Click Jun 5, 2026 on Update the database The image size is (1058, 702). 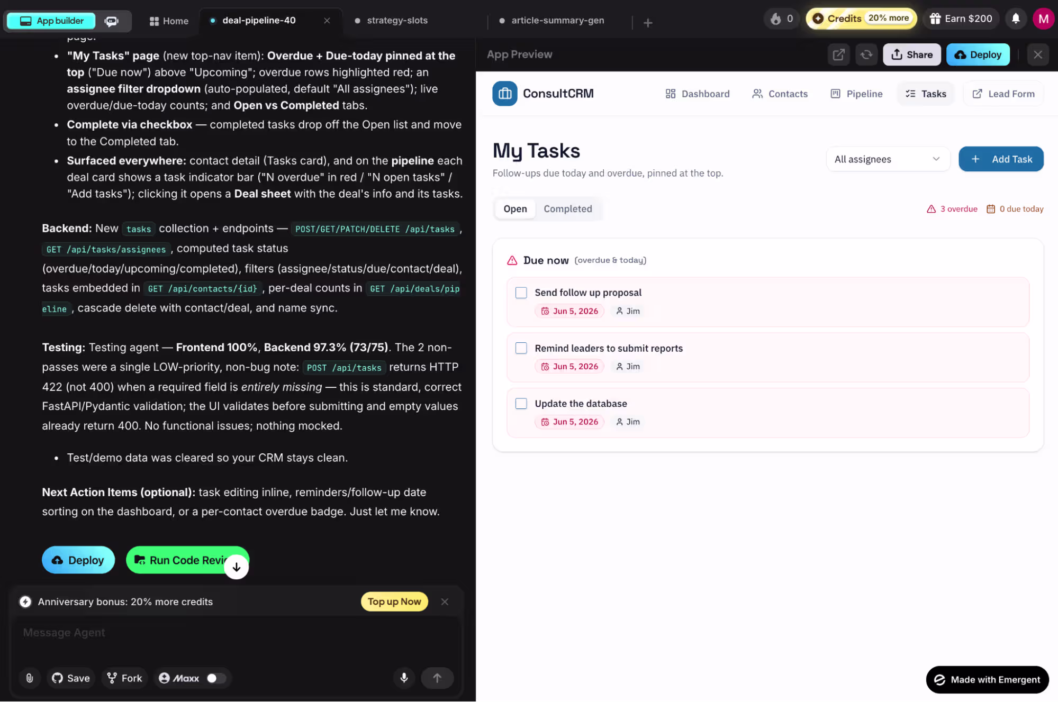[569, 422]
